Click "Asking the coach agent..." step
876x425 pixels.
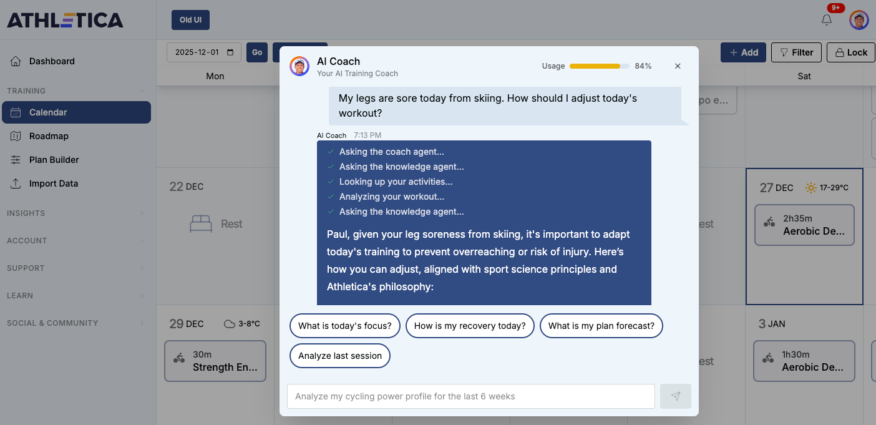pyautogui.click(x=392, y=152)
